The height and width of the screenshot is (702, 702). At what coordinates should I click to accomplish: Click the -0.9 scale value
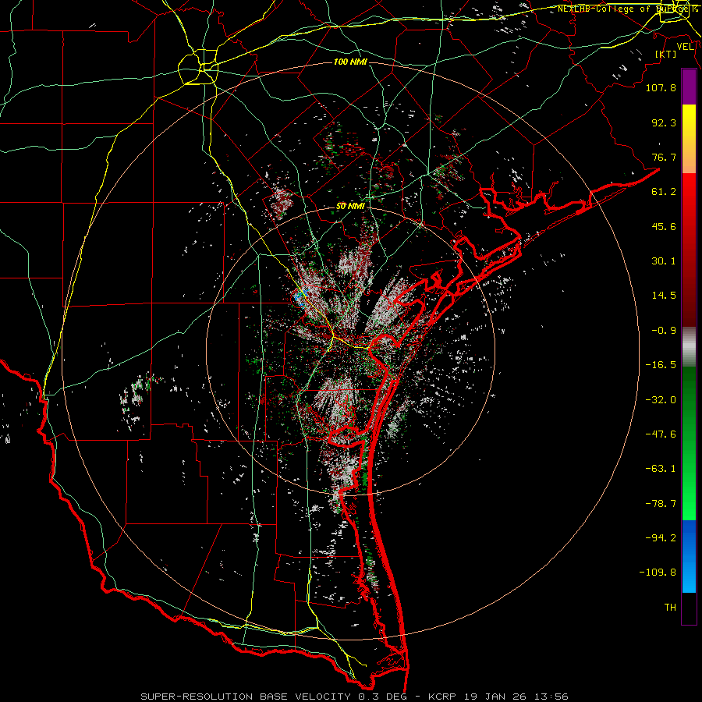pyautogui.click(x=664, y=331)
